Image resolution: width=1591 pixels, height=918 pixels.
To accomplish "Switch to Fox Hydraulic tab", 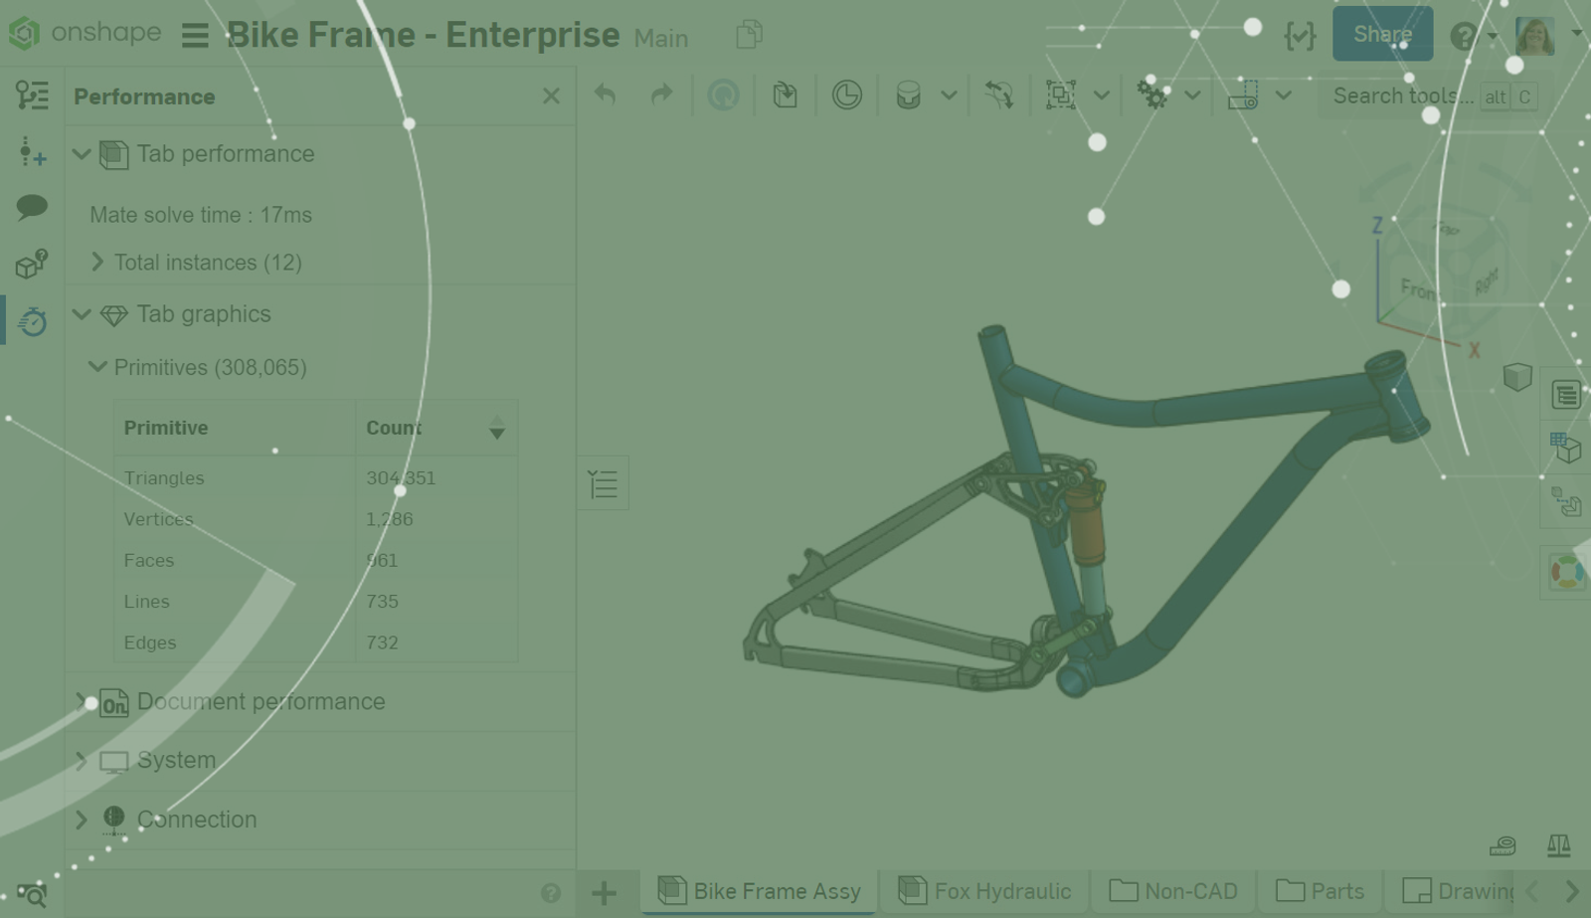I will (x=985, y=891).
